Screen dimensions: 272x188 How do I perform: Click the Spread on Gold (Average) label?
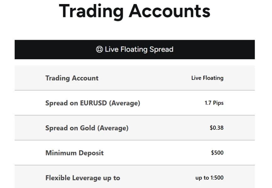[87, 128]
